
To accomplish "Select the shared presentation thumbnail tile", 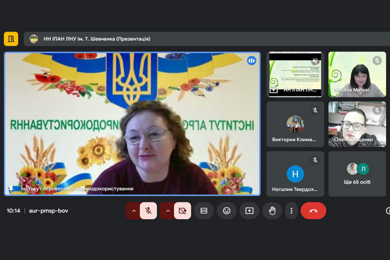I will point(295,74).
